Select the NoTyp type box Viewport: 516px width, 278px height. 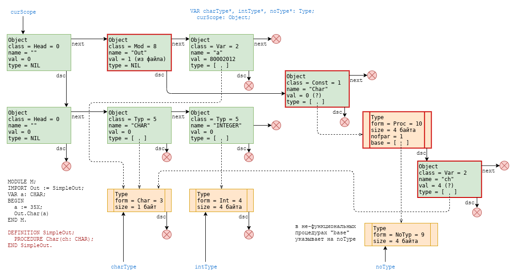[x=401, y=234]
